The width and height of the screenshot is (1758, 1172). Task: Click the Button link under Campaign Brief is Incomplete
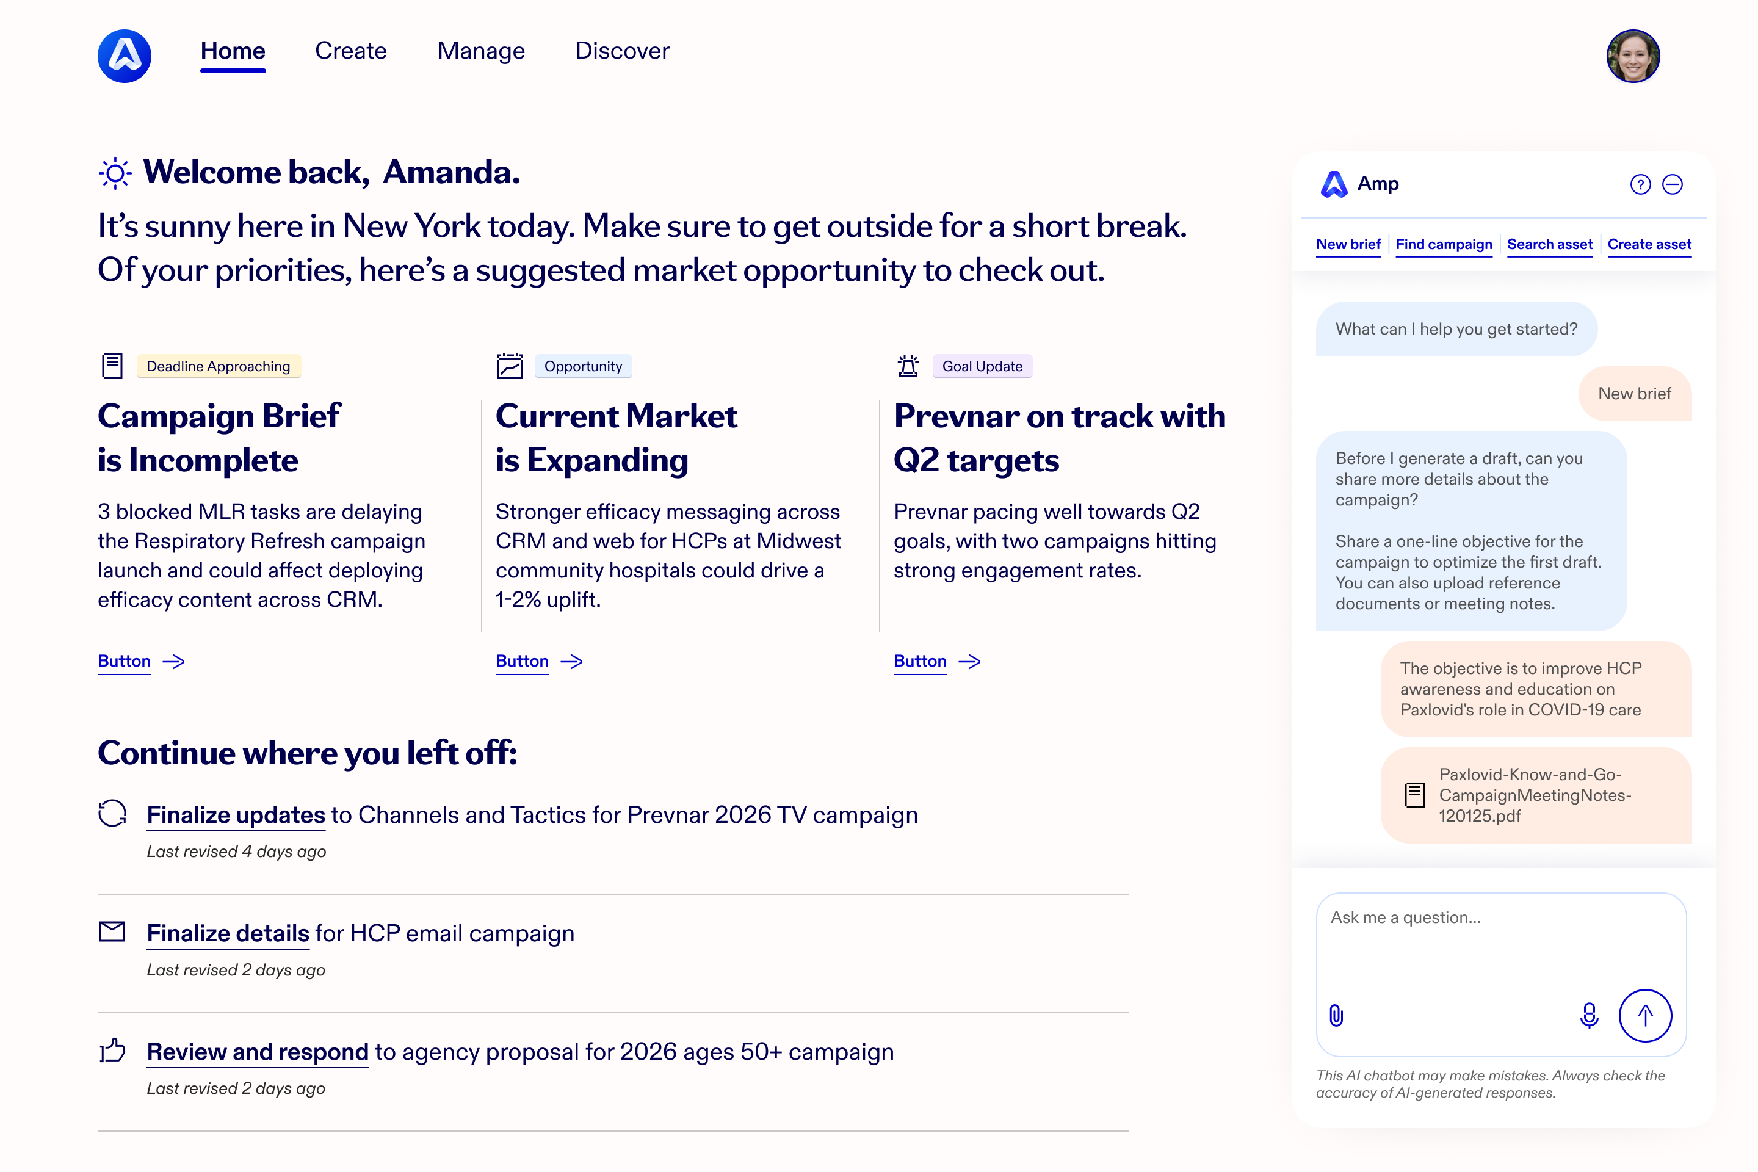[x=124, y=662]
